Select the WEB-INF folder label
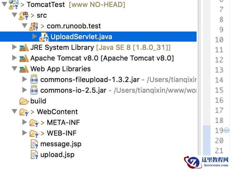The width and height of the screenshot is (230, 169). coord(61,133)
